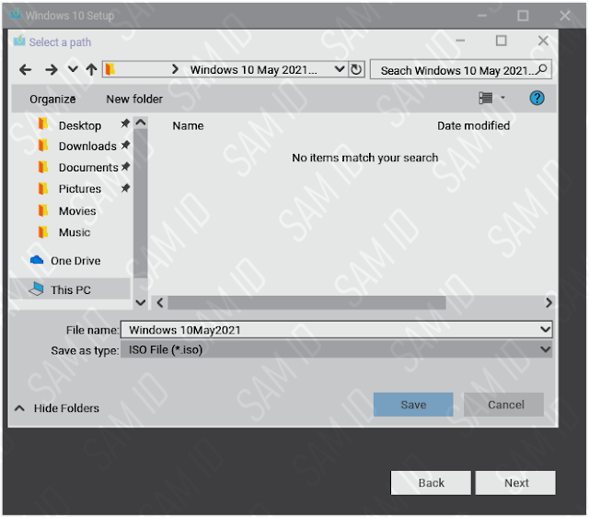The image size is (589, 518).
Task: Select Downloads in navigation pane
Action: (87, 146)
